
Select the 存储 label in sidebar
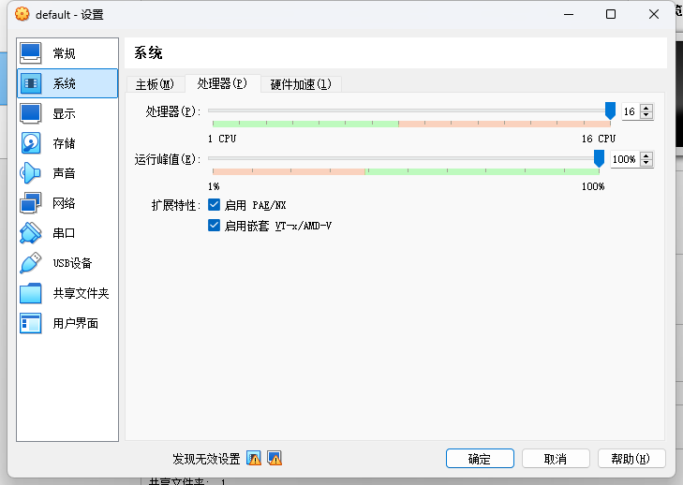click(64, 143)
